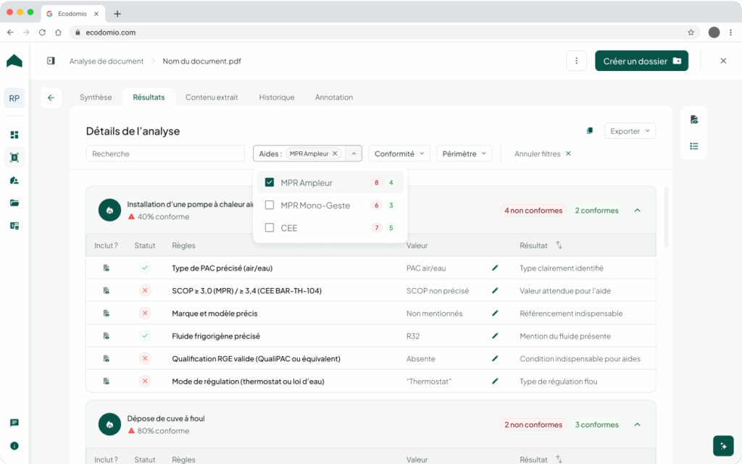The width and height of the screenshot is (742, 464).
Task: Select the Résultats tab
Action: (149, 97)
